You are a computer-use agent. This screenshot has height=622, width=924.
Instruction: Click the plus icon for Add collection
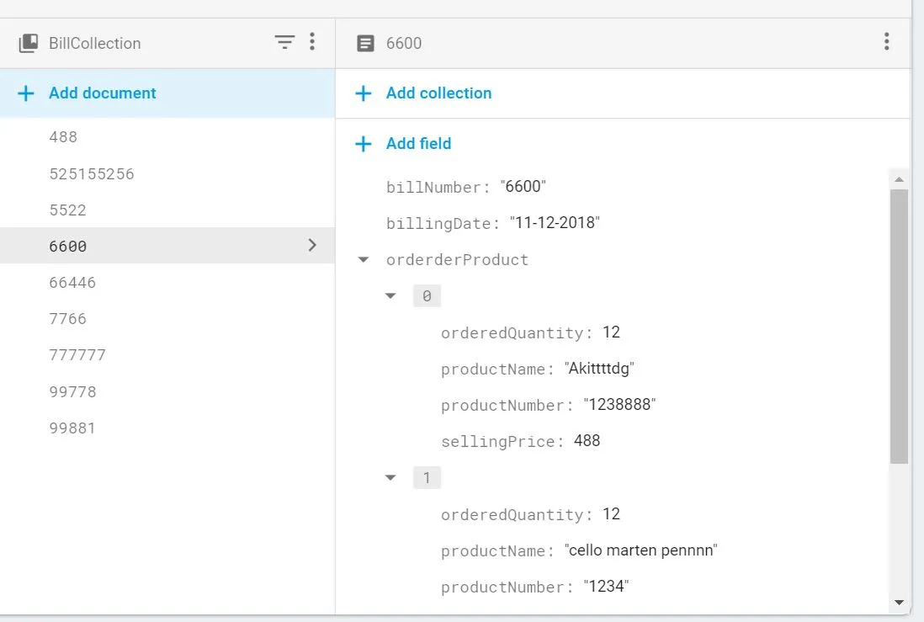364,93
